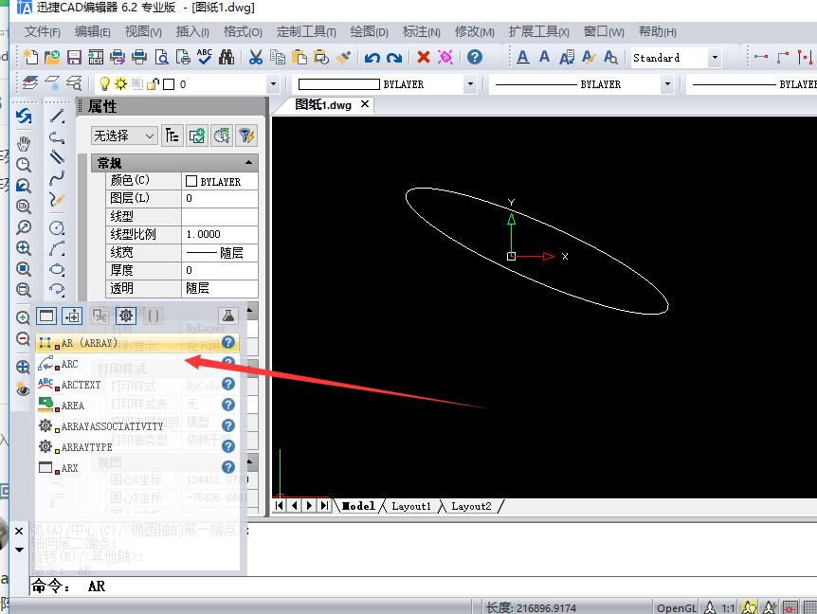Image resolution: width=817 pixels, height=614 pixels.
Task: Switch to the Layout2 tab
Action: pos(471,506)
